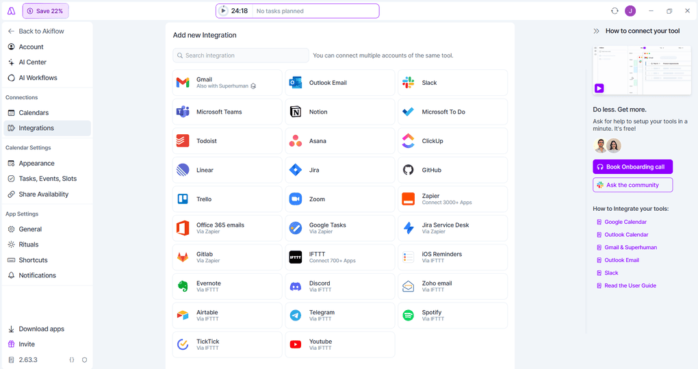Click the Linear logo icon
The height and width of the screenshot is (369, 698).
(183, 170)
